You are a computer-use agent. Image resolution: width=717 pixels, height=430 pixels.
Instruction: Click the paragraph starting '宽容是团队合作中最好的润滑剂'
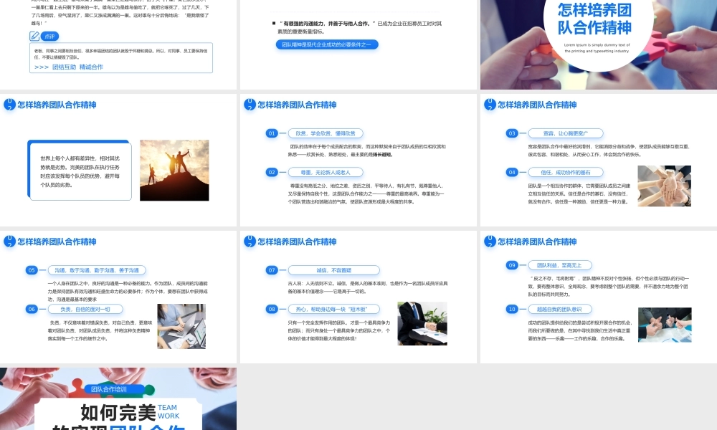pyautogui.click(x=609, y=150)
